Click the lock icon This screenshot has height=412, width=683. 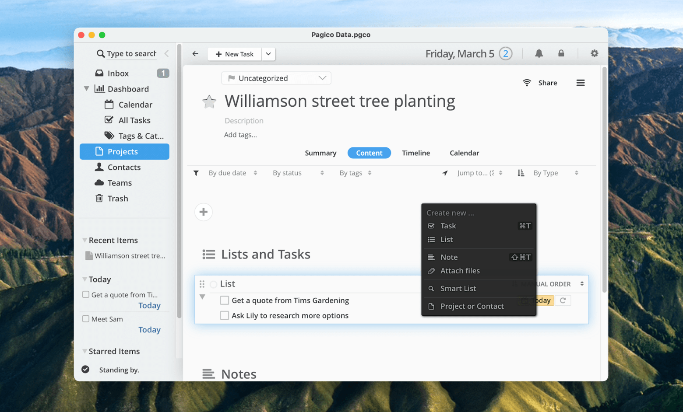point(561,53)
